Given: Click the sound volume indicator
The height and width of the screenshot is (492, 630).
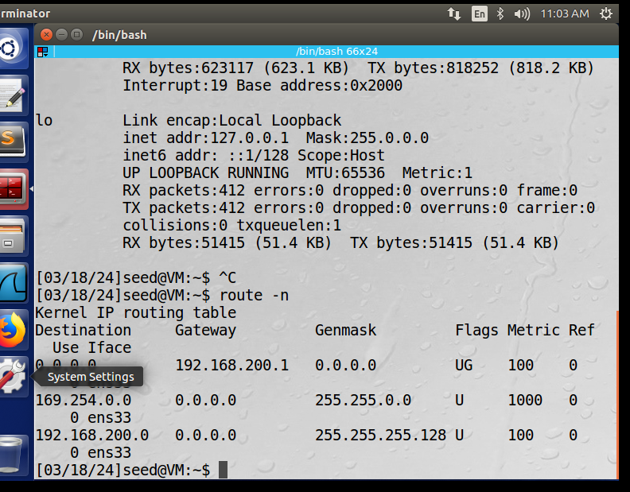Looking at the screenshot, I should 522,14.
